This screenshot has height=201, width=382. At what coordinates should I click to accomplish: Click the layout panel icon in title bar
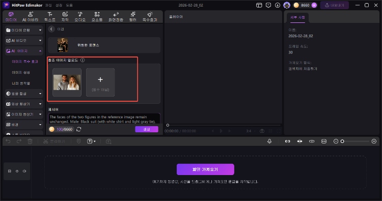[x=259, y=5]
